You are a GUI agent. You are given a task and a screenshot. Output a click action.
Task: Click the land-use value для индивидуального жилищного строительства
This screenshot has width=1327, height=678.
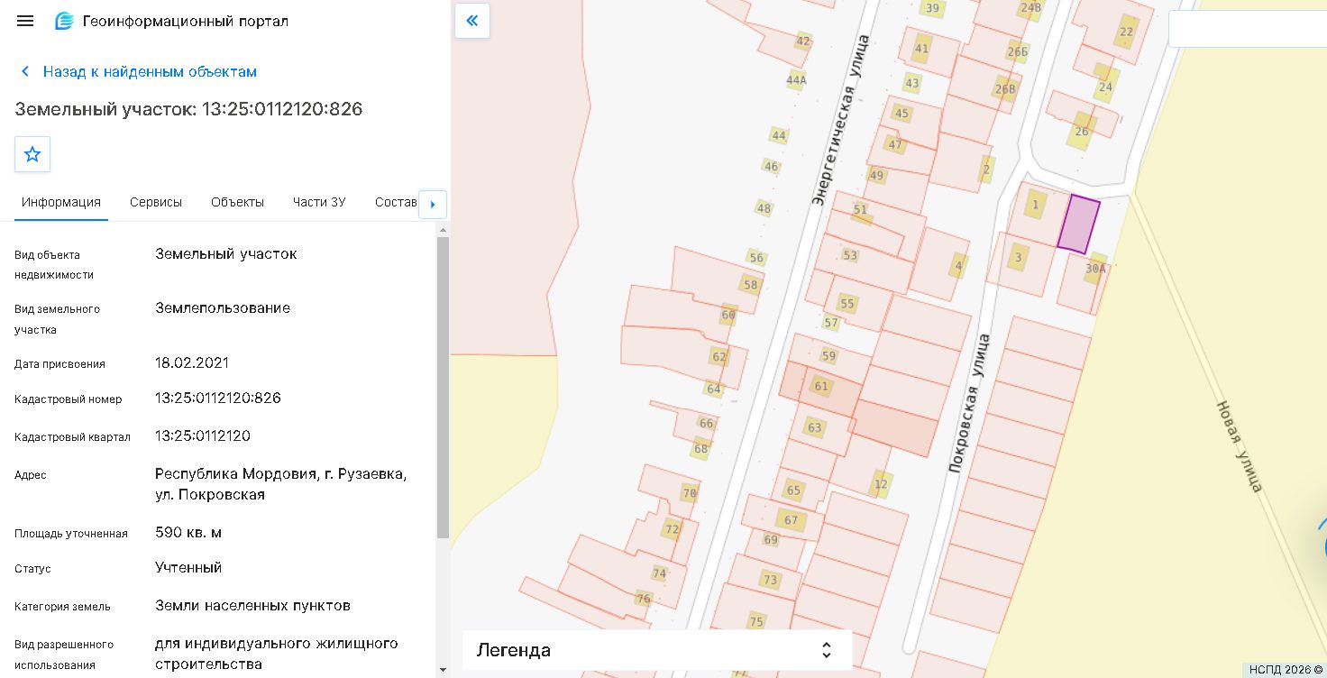(x=277, y=654)
